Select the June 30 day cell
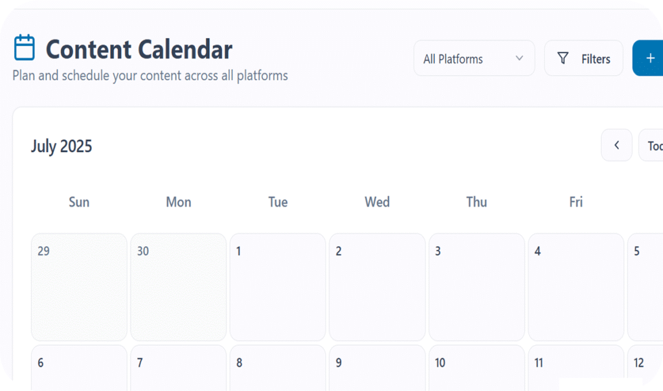This screenshot has height=391, width=663. tap(178, 287)
